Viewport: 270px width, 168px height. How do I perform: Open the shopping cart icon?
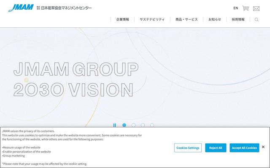(x=246, y=8)
